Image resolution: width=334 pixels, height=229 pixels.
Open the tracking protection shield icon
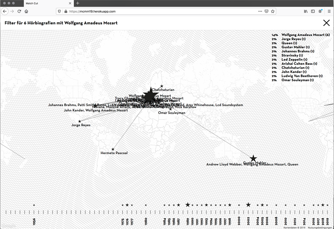click(59, 11)
